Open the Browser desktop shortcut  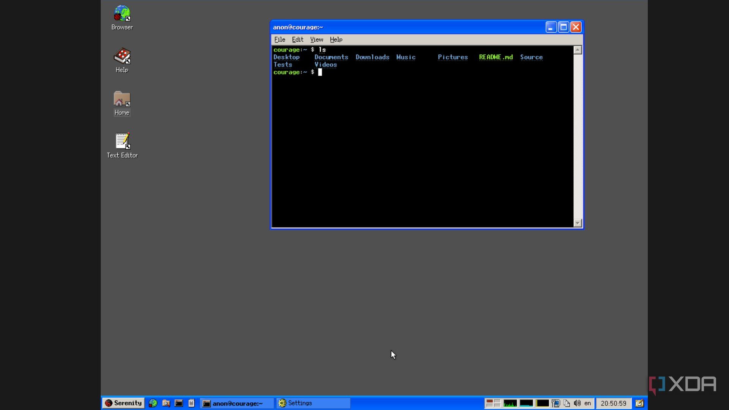pyautogui.click(x=122, y=17)
